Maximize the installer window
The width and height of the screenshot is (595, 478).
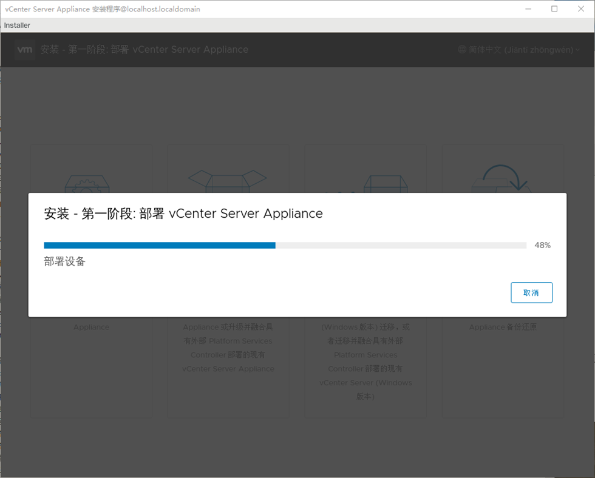click(x=554, y=9)
